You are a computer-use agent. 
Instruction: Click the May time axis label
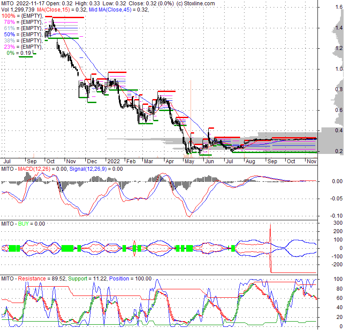click(189, 161)
